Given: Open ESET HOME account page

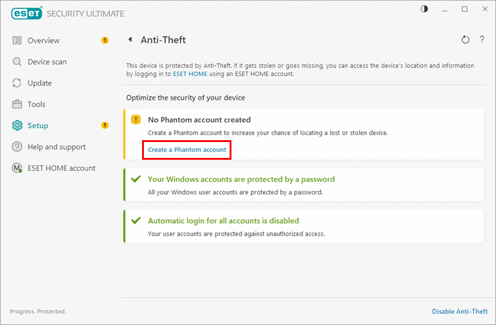Looking at the screenshot, I should click(61, 168).
